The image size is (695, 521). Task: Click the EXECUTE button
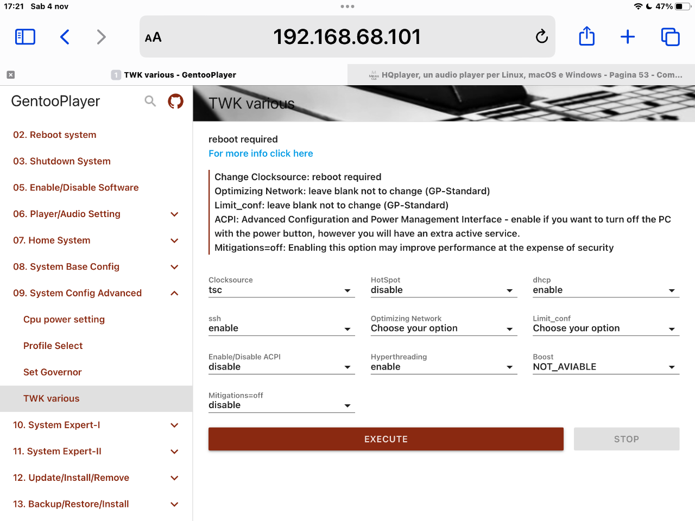tap(386, 439)
